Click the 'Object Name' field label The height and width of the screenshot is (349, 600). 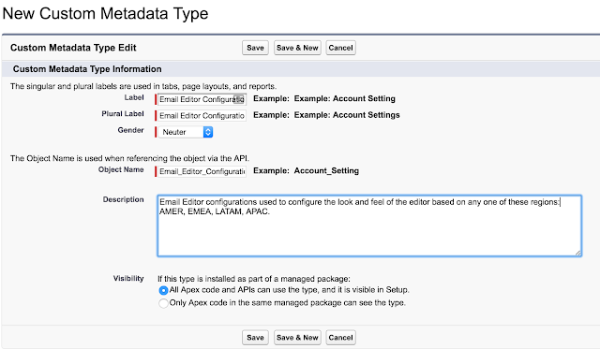121,169
